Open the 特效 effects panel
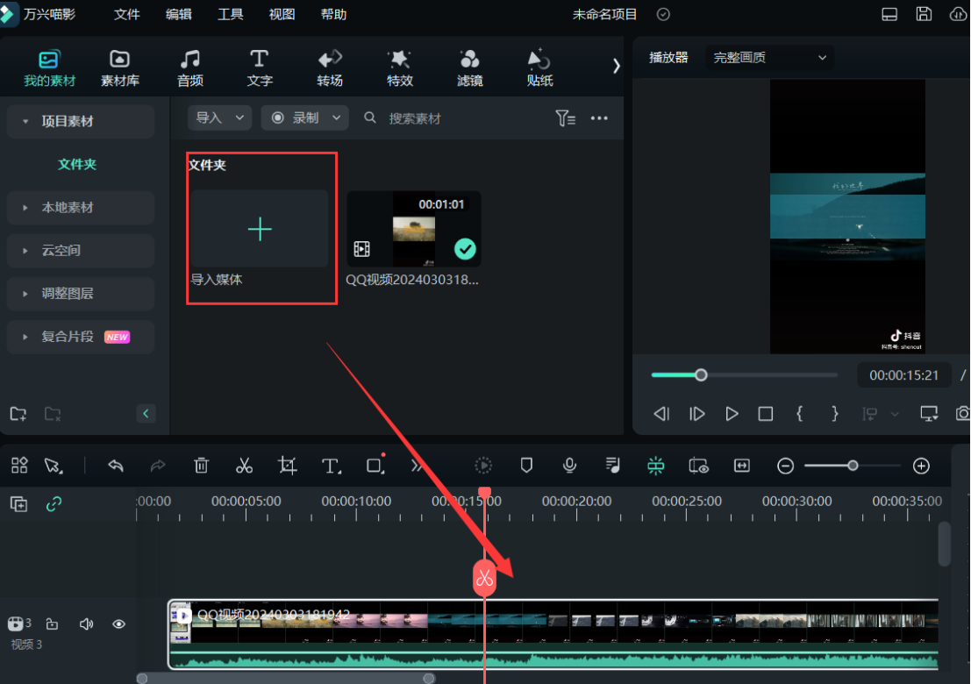This screenshot has width=971, height=684. click(400, 68)
